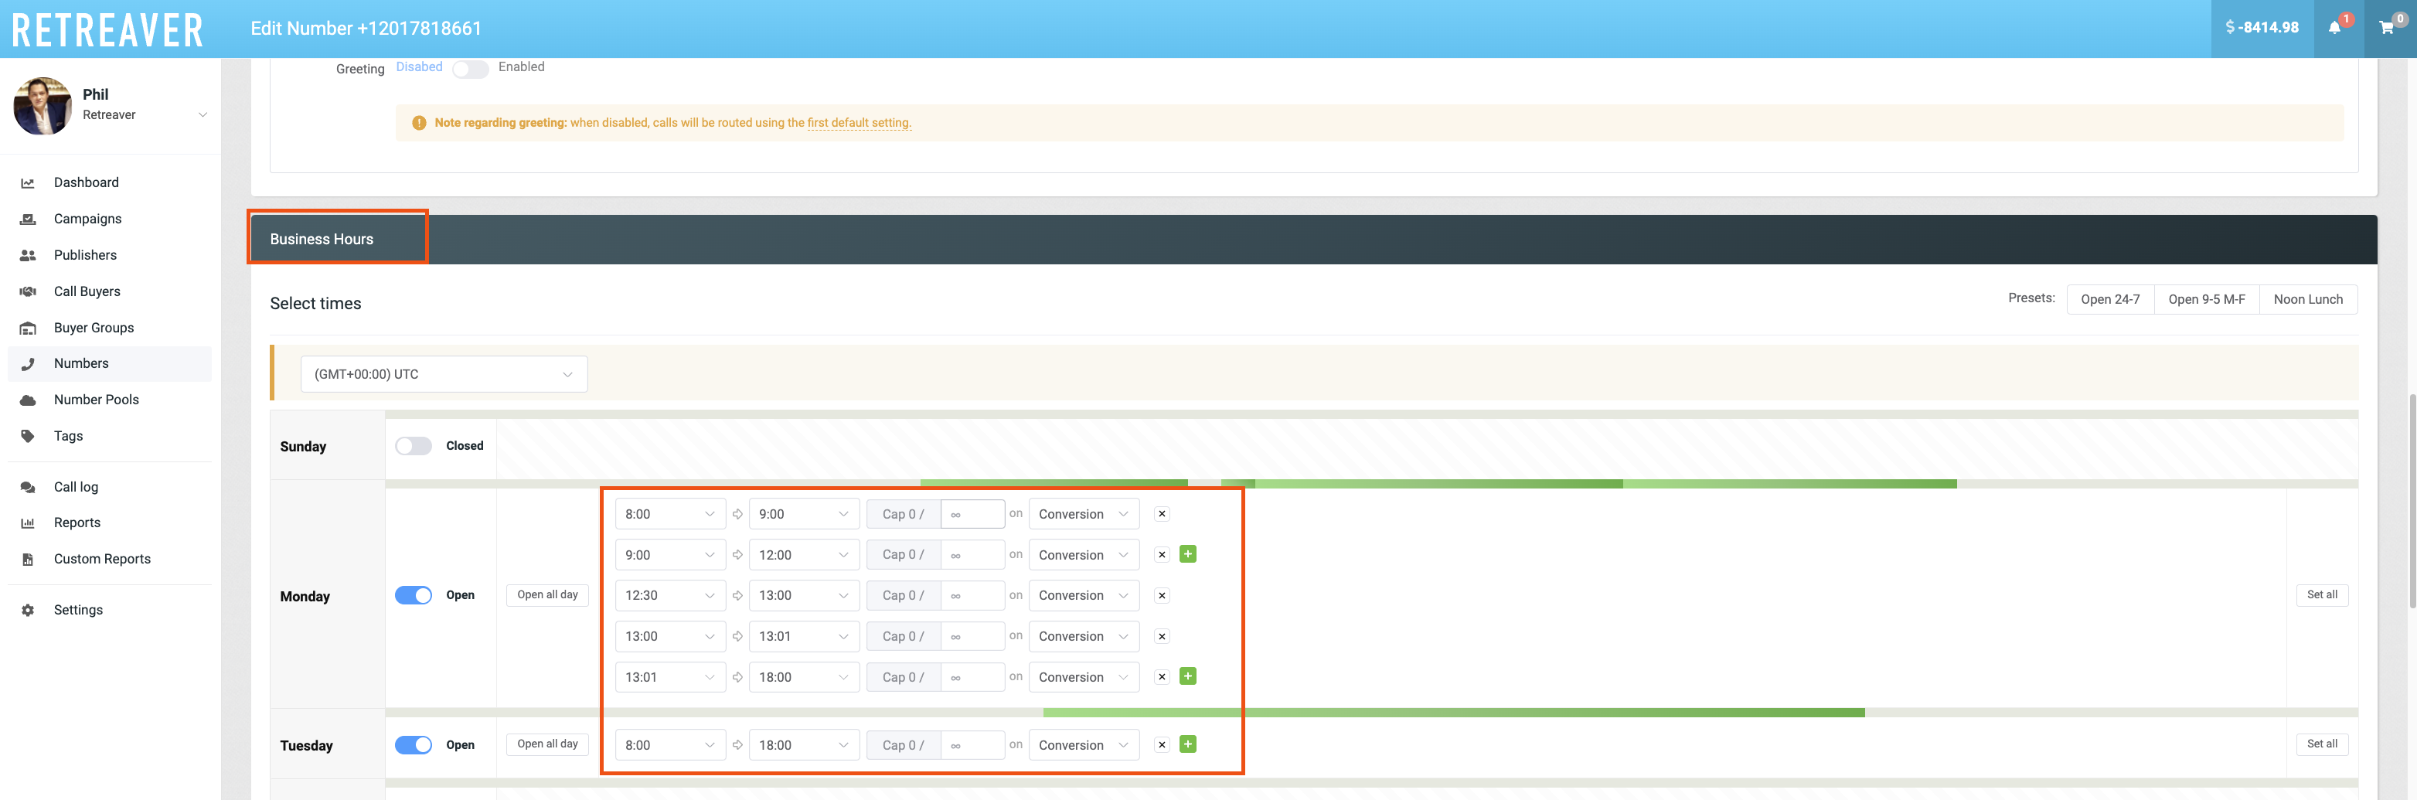Turn off Monday open toggle
Screen dimensions: 2417x800
point(413,595)
